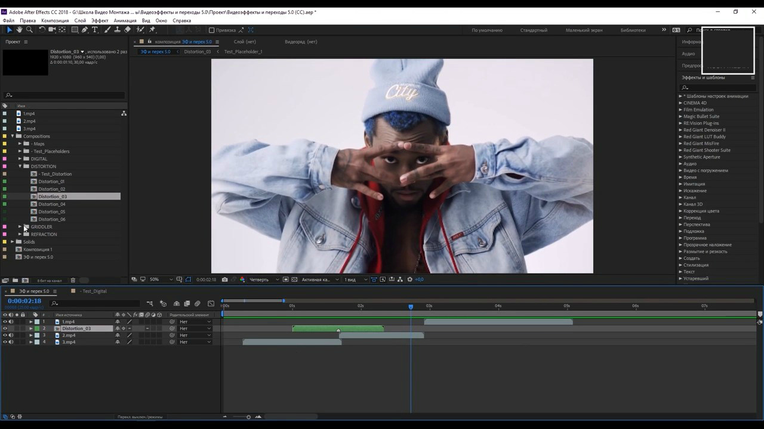764x429 pixels.
Task: Open the Эффект menu
Action: (100, 21)
